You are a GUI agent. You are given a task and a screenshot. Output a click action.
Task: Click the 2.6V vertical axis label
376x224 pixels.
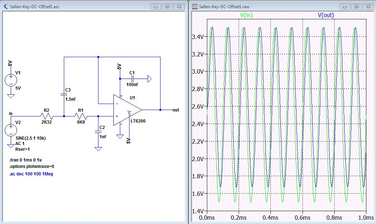(x=198, y=106)
